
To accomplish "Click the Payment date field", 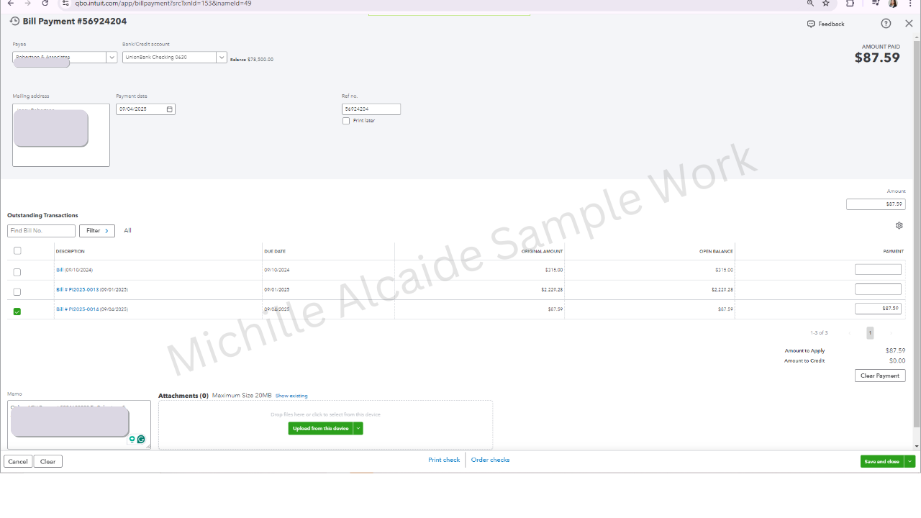I will point(145,109).
